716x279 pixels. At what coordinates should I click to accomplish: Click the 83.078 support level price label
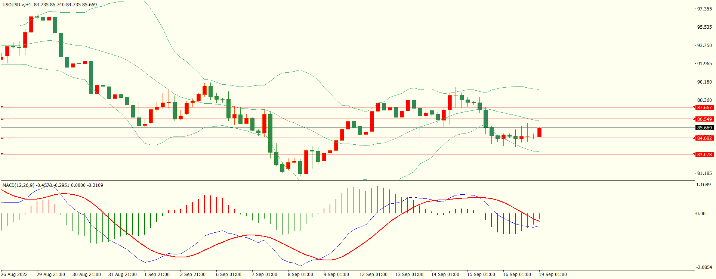click(704, 155)
